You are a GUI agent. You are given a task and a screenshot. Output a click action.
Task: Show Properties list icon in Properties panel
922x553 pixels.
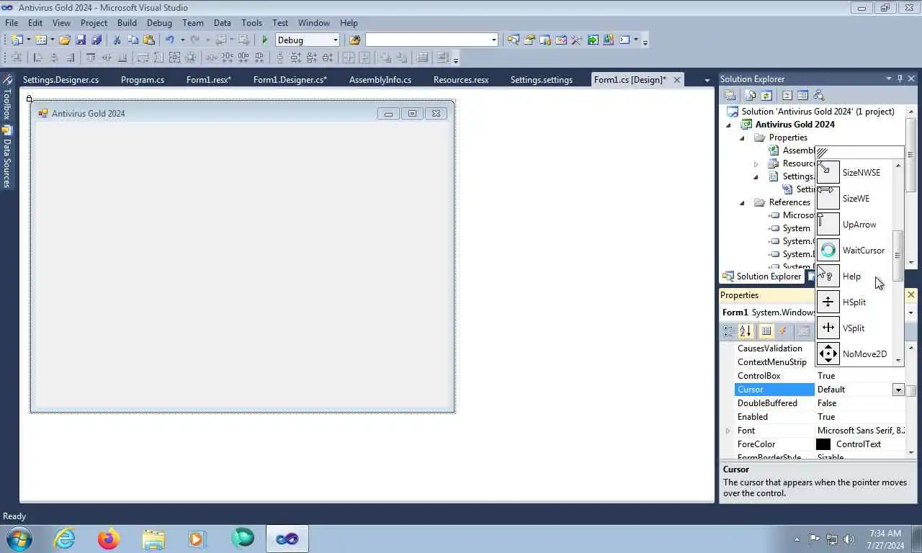[x=766, y=331]
